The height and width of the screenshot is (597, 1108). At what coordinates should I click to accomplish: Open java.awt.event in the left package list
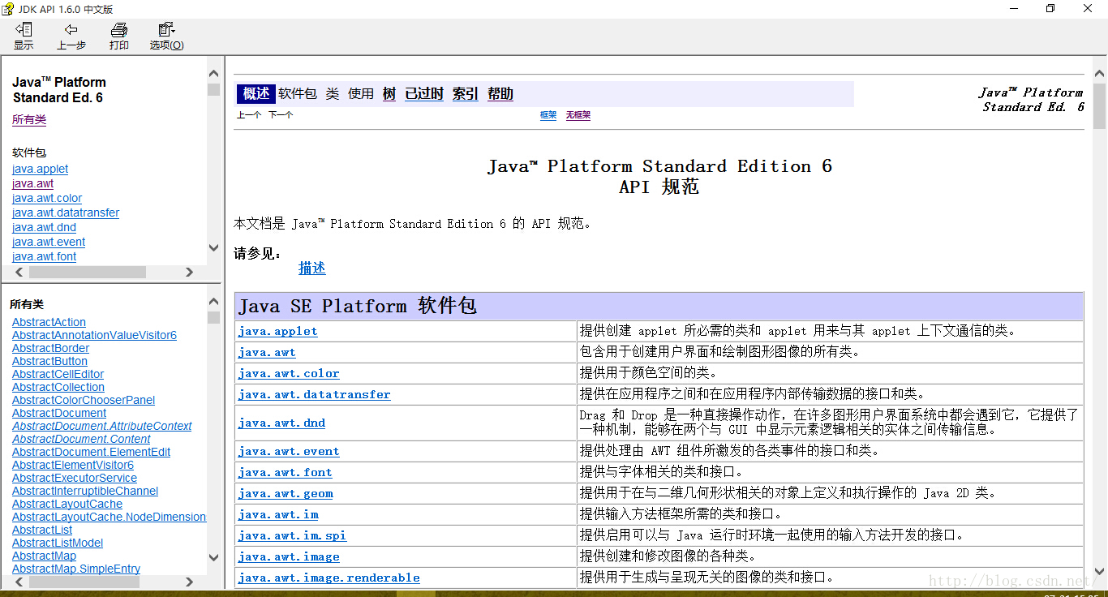(49, 242)
